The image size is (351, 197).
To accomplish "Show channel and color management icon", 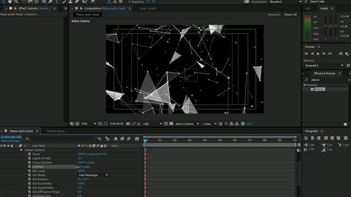I will pyautogui.click(x=139, y=124).
